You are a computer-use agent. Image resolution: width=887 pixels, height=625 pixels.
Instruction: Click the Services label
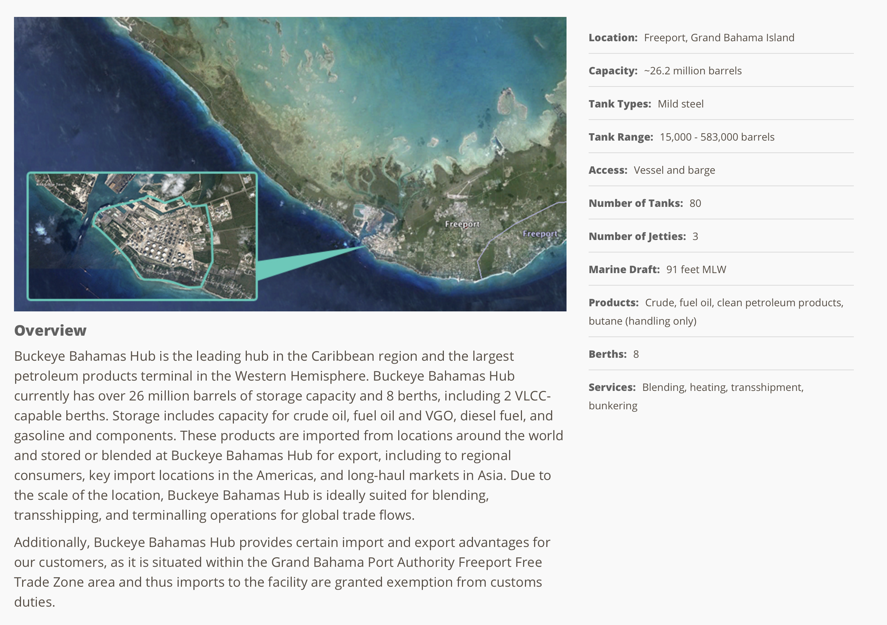[612, 387]
